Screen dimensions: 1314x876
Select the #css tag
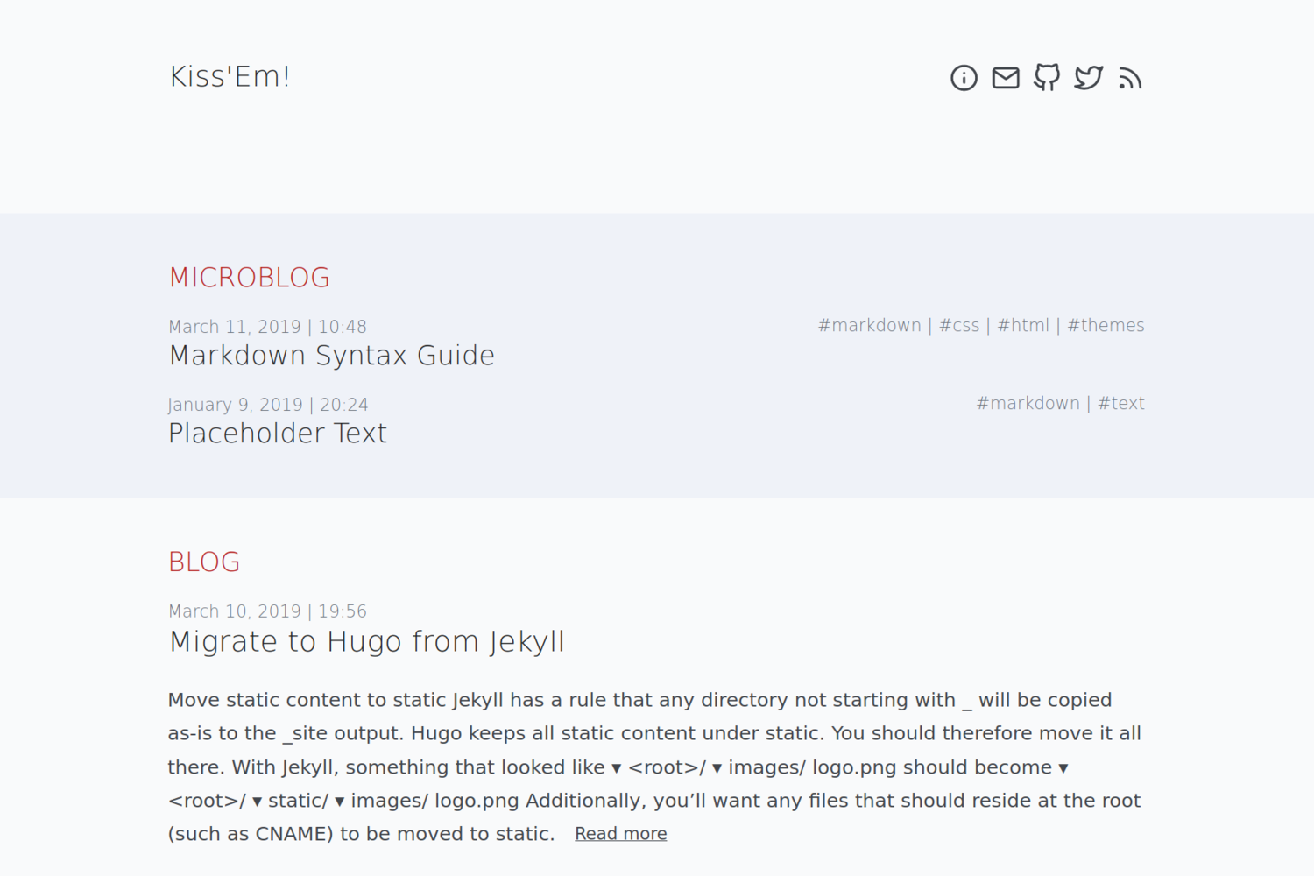(x=959, y=326)
